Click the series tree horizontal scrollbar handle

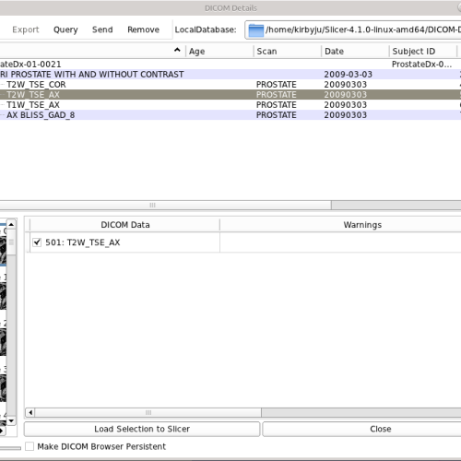click(x=165, y=205)
